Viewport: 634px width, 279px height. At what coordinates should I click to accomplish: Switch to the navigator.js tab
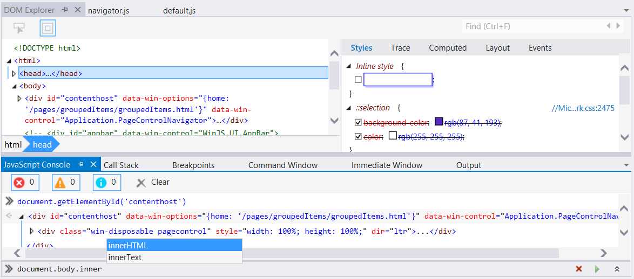(109, 11)
